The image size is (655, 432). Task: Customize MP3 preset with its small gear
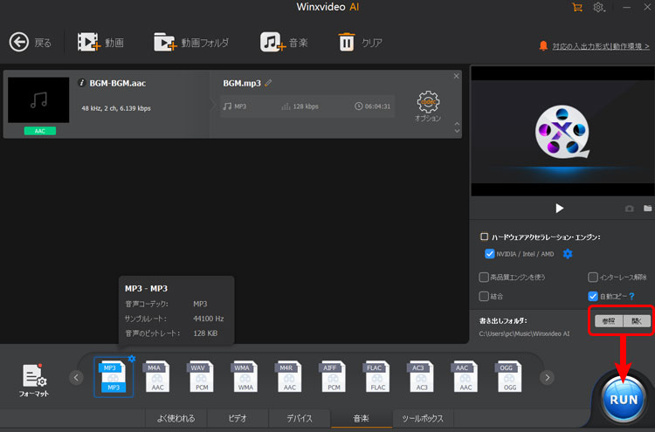[132, 359]
